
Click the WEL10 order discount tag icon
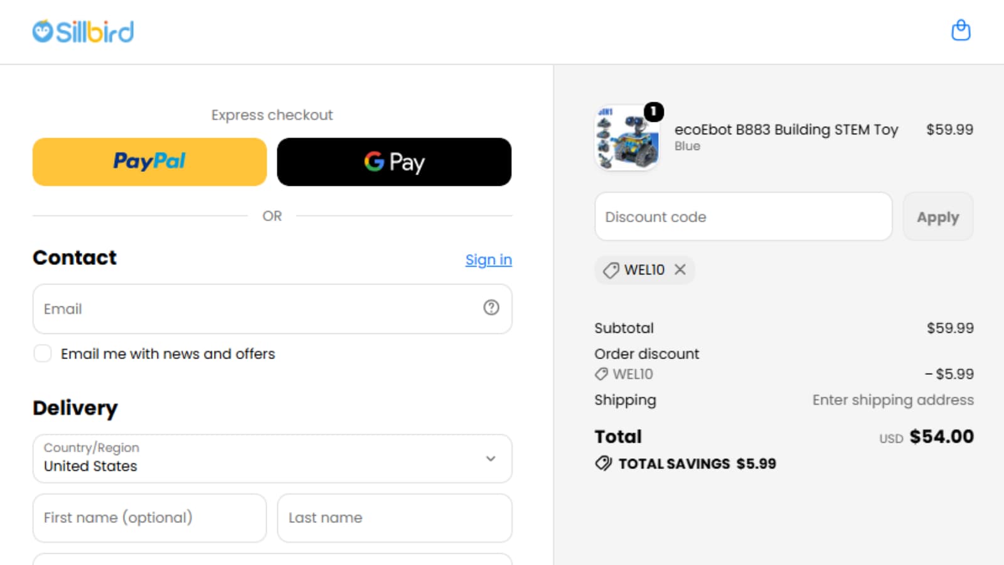[601, 374]
